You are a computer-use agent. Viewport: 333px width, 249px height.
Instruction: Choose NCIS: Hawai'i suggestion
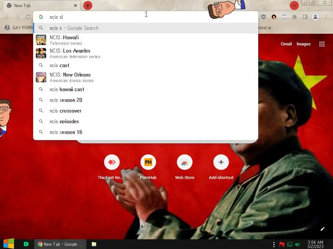click(146, 40)
